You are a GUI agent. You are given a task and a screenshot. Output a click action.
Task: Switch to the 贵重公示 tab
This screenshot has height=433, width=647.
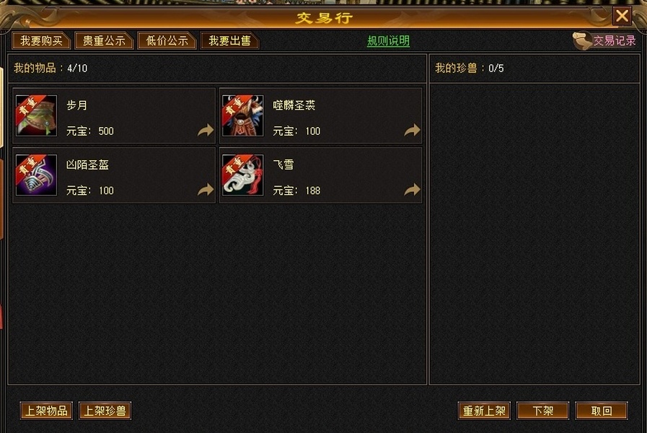[x=104, y=41]
